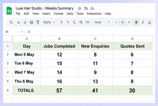This screenshot has height=106, width=158.
Task: Select column A header
Action: [27, 39]
